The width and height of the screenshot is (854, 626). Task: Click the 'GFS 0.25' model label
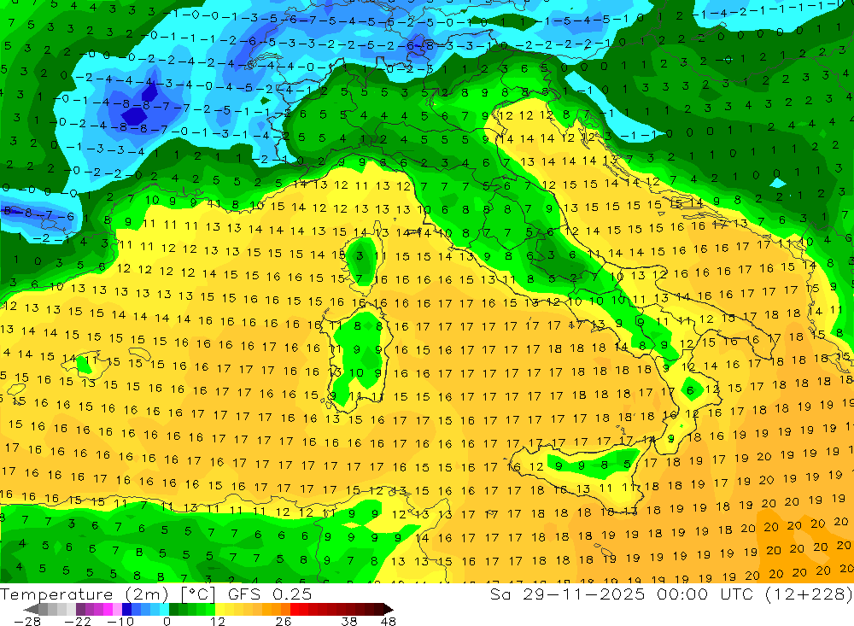270,594
